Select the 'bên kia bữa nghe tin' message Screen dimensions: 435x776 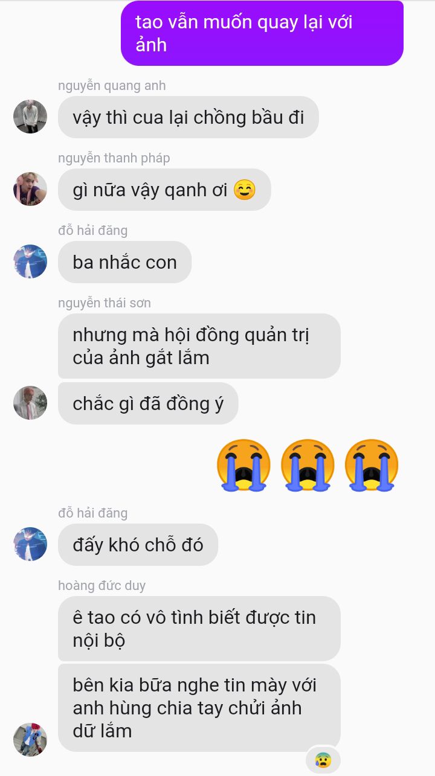199,708
